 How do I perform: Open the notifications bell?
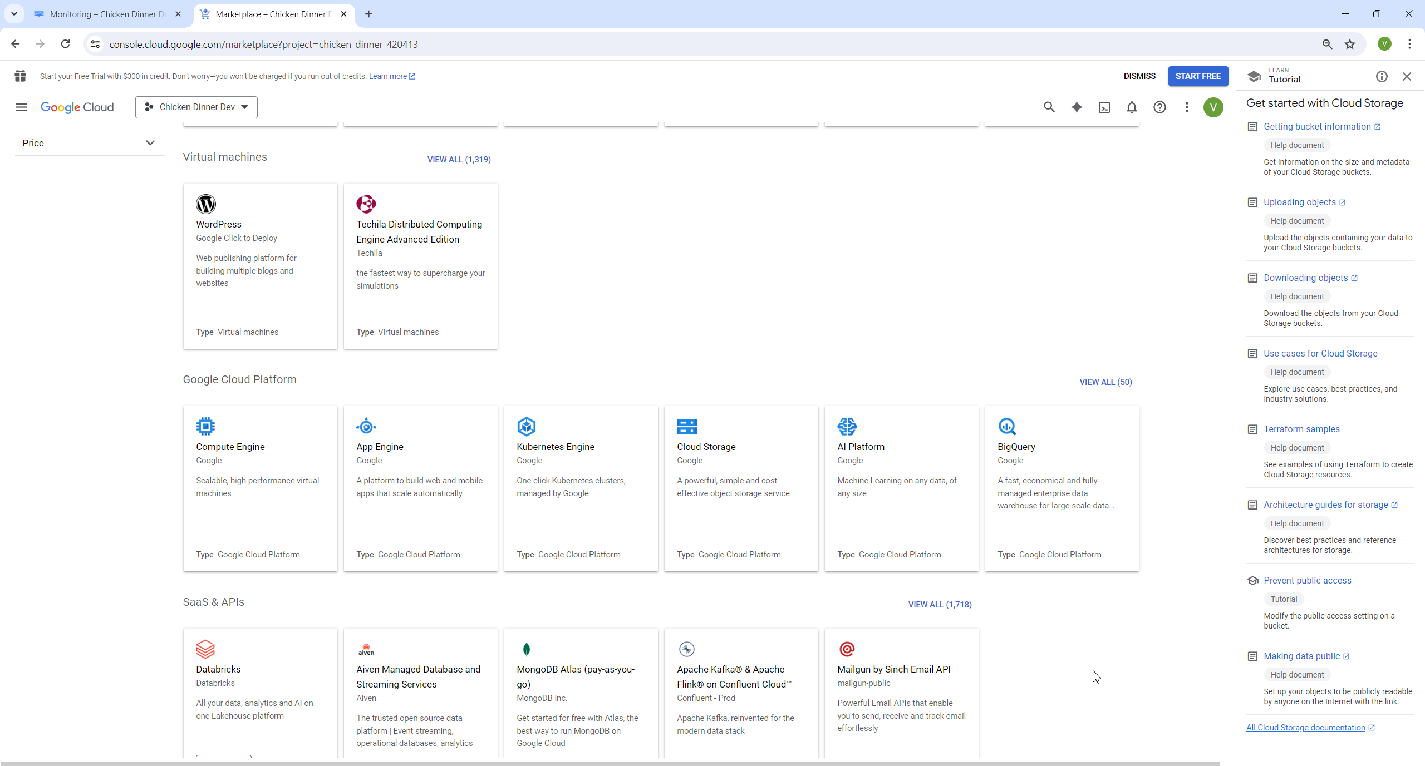tap(1132, 107)
